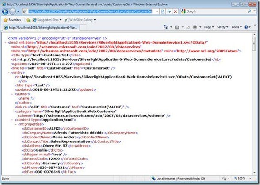Click the Done status text
This screenshot has width=260, height=185.
coord(5,178)
